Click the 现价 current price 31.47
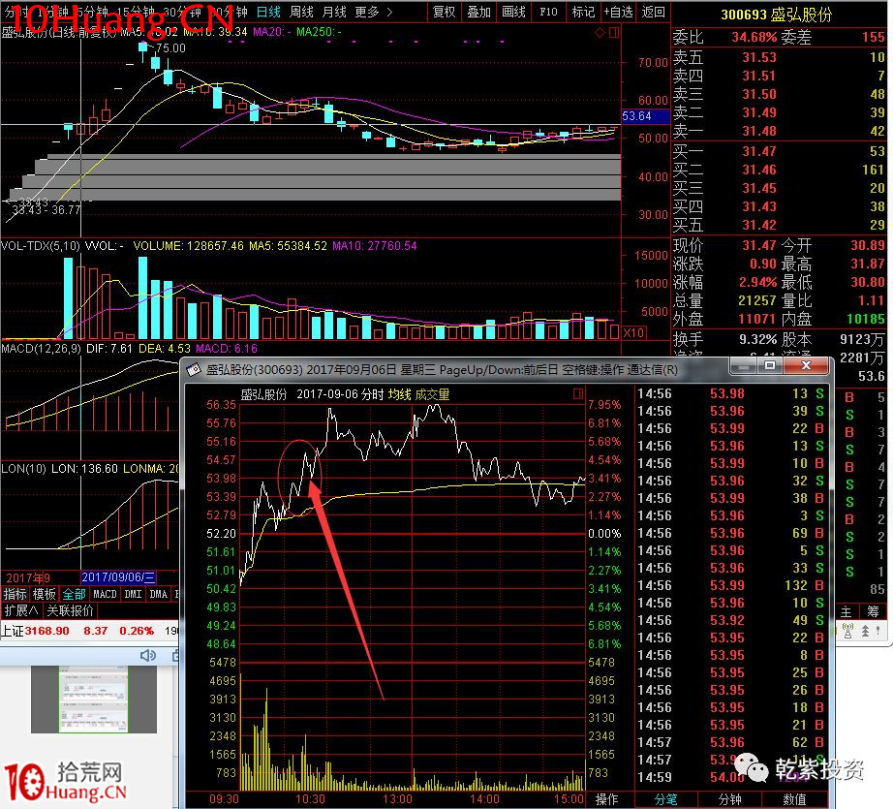Screen dimensions: 893x809 [x=759, y=245]
